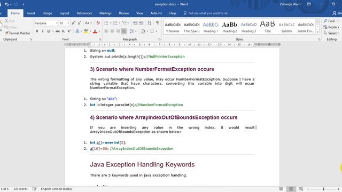Increase font size with grow icon
The image size is (342, 192).
(74, 23)
